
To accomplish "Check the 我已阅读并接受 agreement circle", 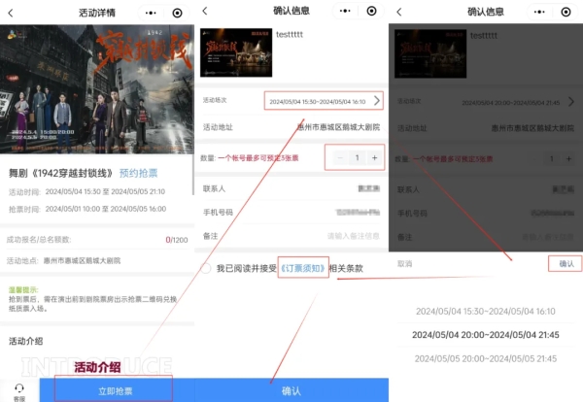I will pyautogui.click(x=205, y=268).
